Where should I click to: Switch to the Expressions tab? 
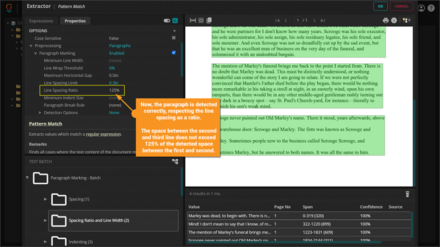(41, 21)
